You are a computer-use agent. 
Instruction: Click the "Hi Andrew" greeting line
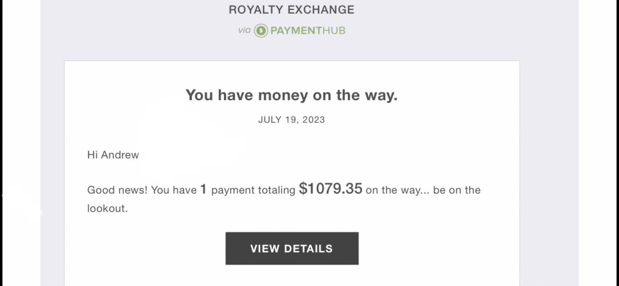pos(113,155)
